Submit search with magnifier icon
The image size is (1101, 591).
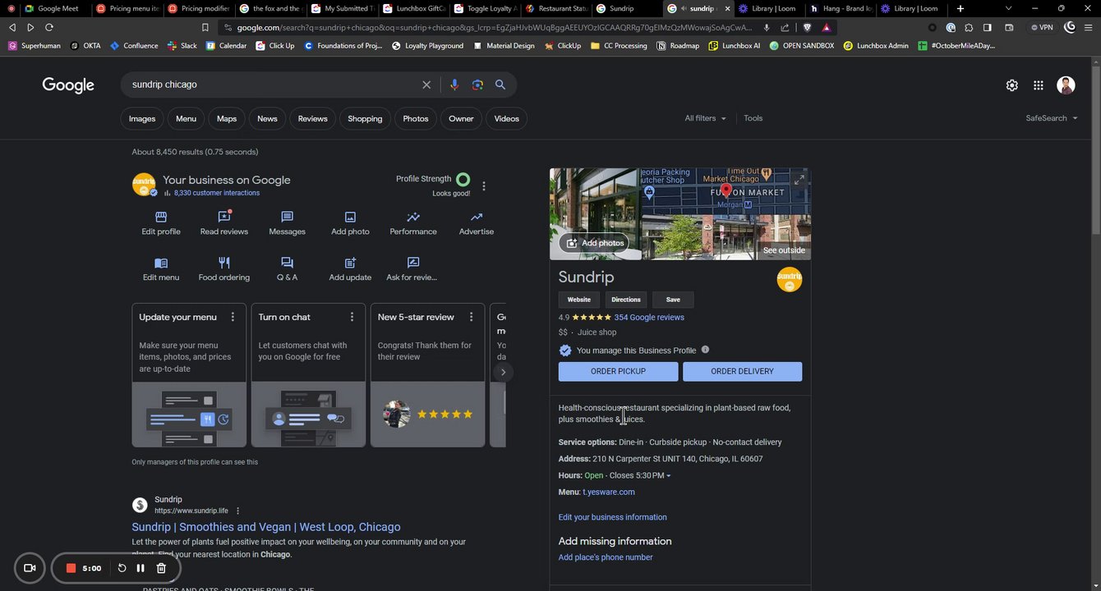pos(500,85)
